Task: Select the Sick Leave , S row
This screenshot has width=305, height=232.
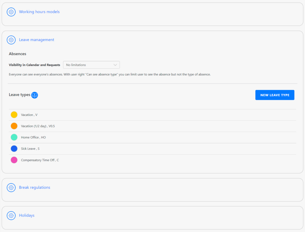Action: point(30,149)
